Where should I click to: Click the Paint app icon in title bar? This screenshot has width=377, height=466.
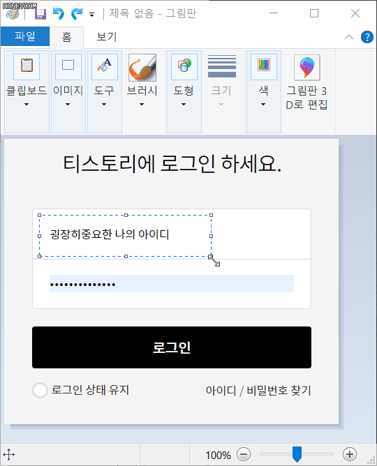click(x=13, y=14)
